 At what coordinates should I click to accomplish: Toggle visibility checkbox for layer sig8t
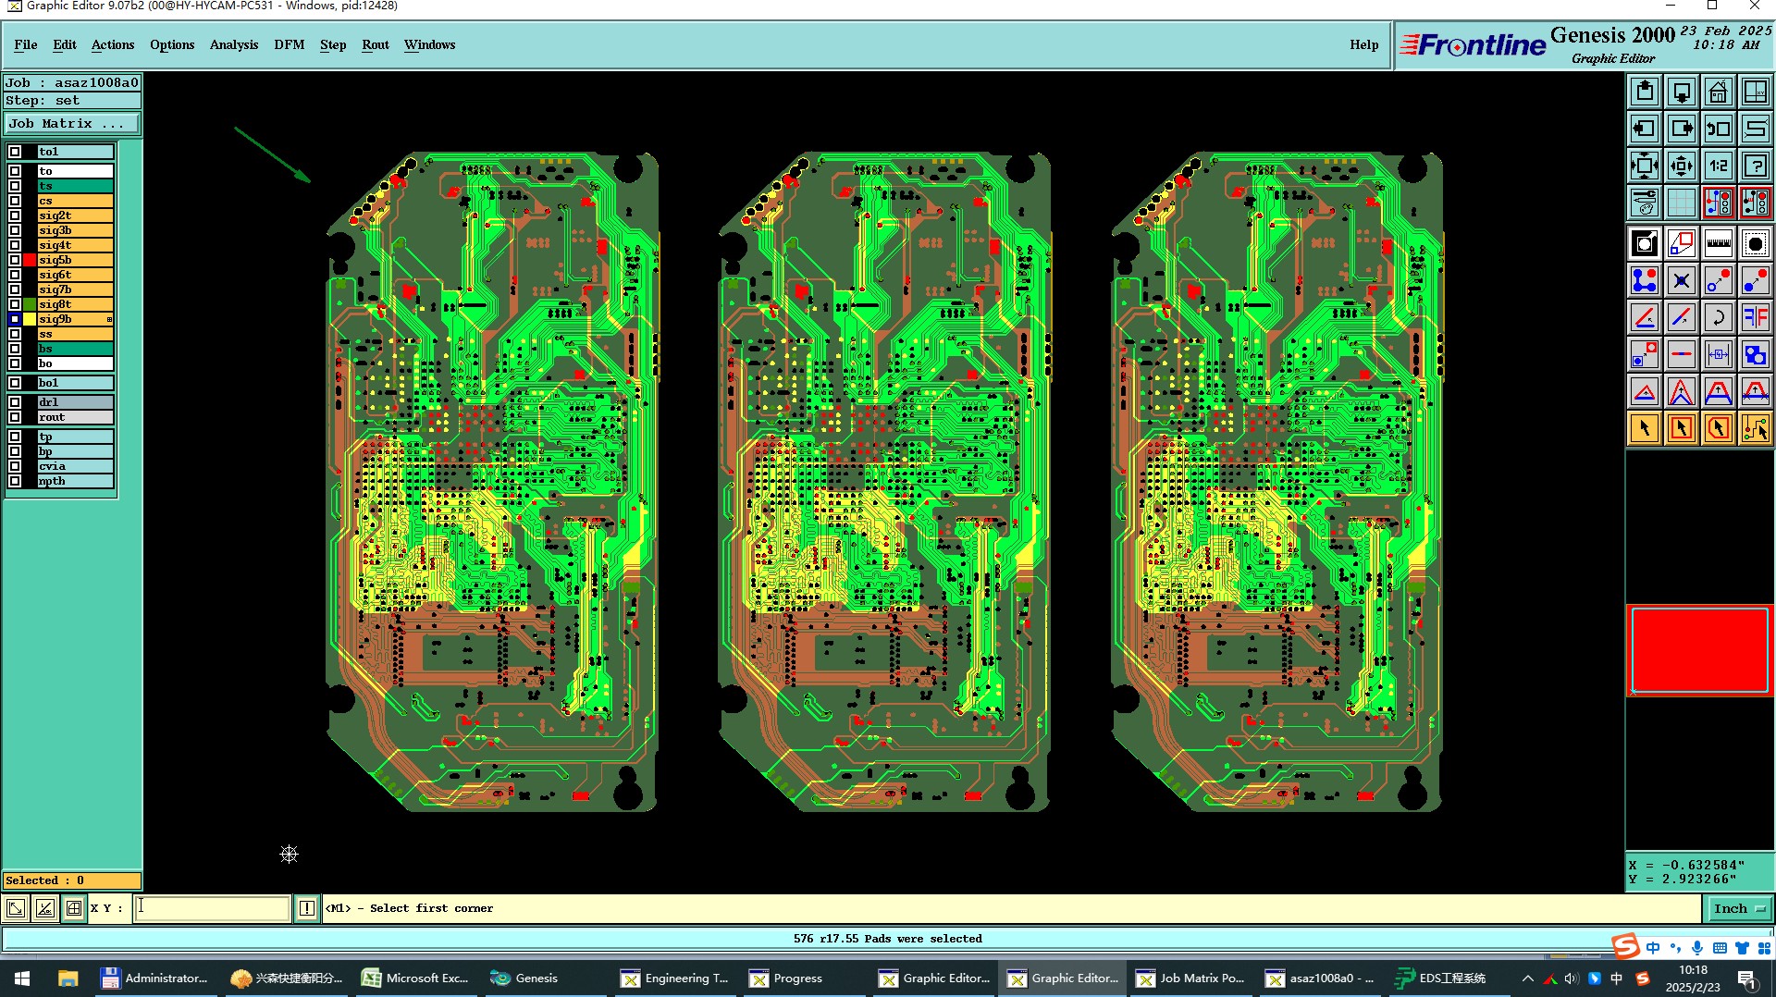[15, 304]
